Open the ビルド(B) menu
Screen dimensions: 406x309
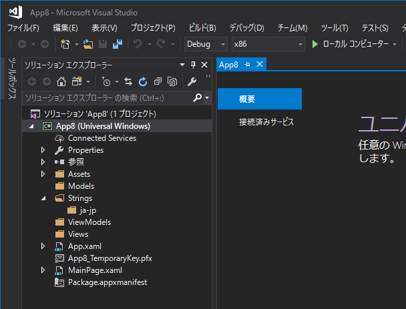coord(202,27)
